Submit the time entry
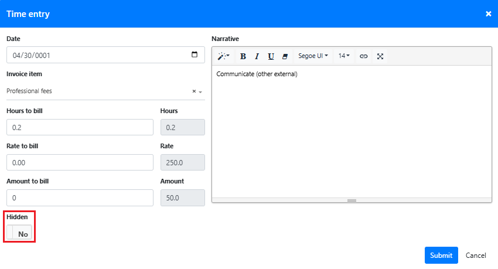Screen dimensions: 498x269 441,256
